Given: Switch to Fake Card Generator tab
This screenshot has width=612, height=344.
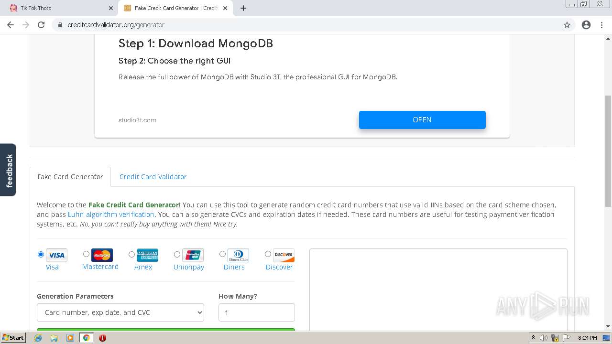Looking at the screenshot, I should [x=70, y=177].
